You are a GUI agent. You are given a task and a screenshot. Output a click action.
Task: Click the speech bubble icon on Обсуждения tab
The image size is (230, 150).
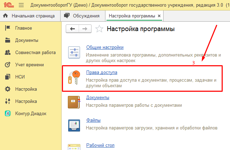[67, 16]
